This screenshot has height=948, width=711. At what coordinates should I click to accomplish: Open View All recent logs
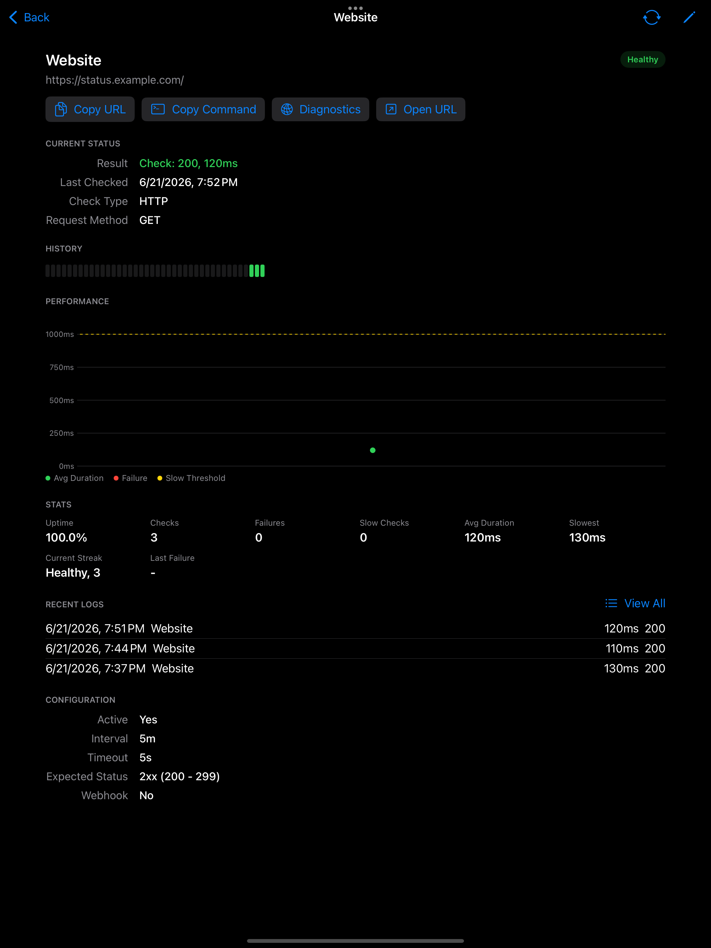coord(635,603)
